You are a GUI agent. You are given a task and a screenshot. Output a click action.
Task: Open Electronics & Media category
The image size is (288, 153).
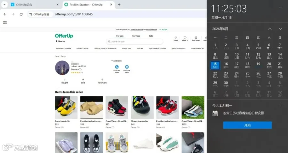point(63,48)
